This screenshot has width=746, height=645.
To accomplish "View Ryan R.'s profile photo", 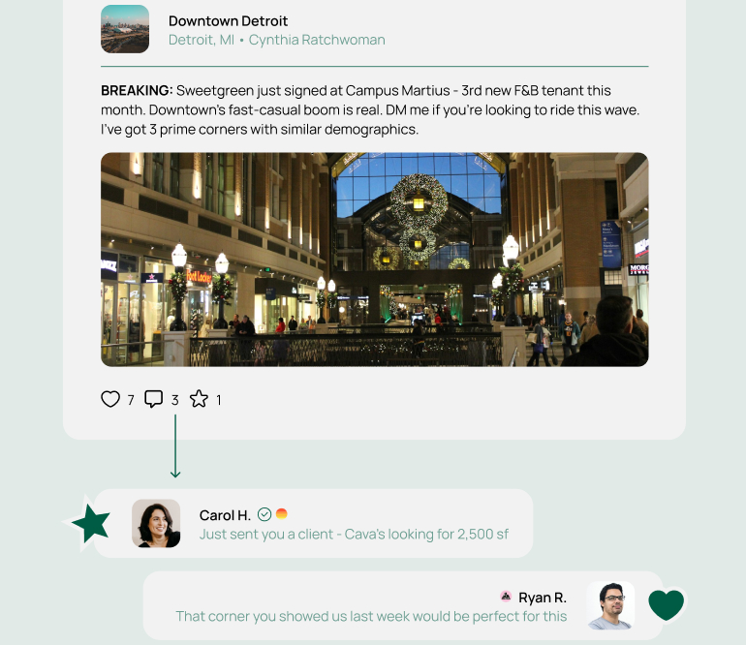I will [x=611, y=605].
